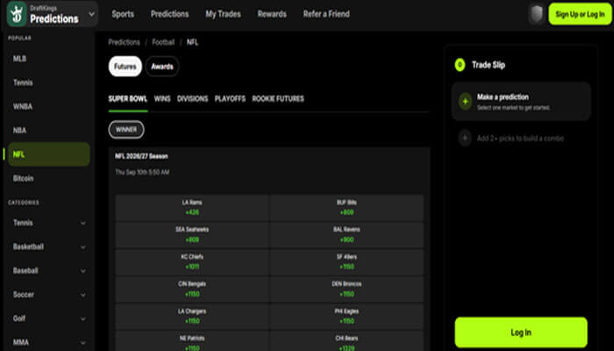This screenshot has width=614, height=351.
Task: Pick PHI Eagles market
Action: [346, 316]
